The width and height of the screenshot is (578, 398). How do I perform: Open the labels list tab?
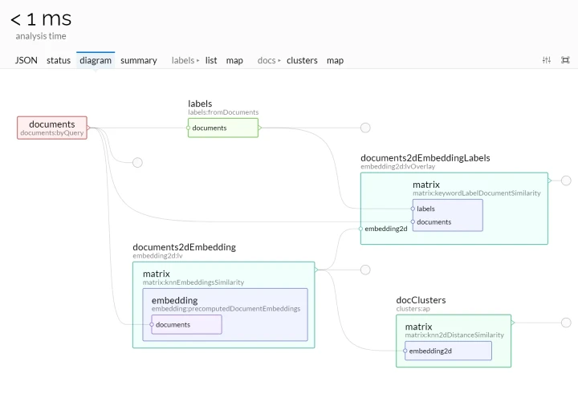click(x=211, y=60)
